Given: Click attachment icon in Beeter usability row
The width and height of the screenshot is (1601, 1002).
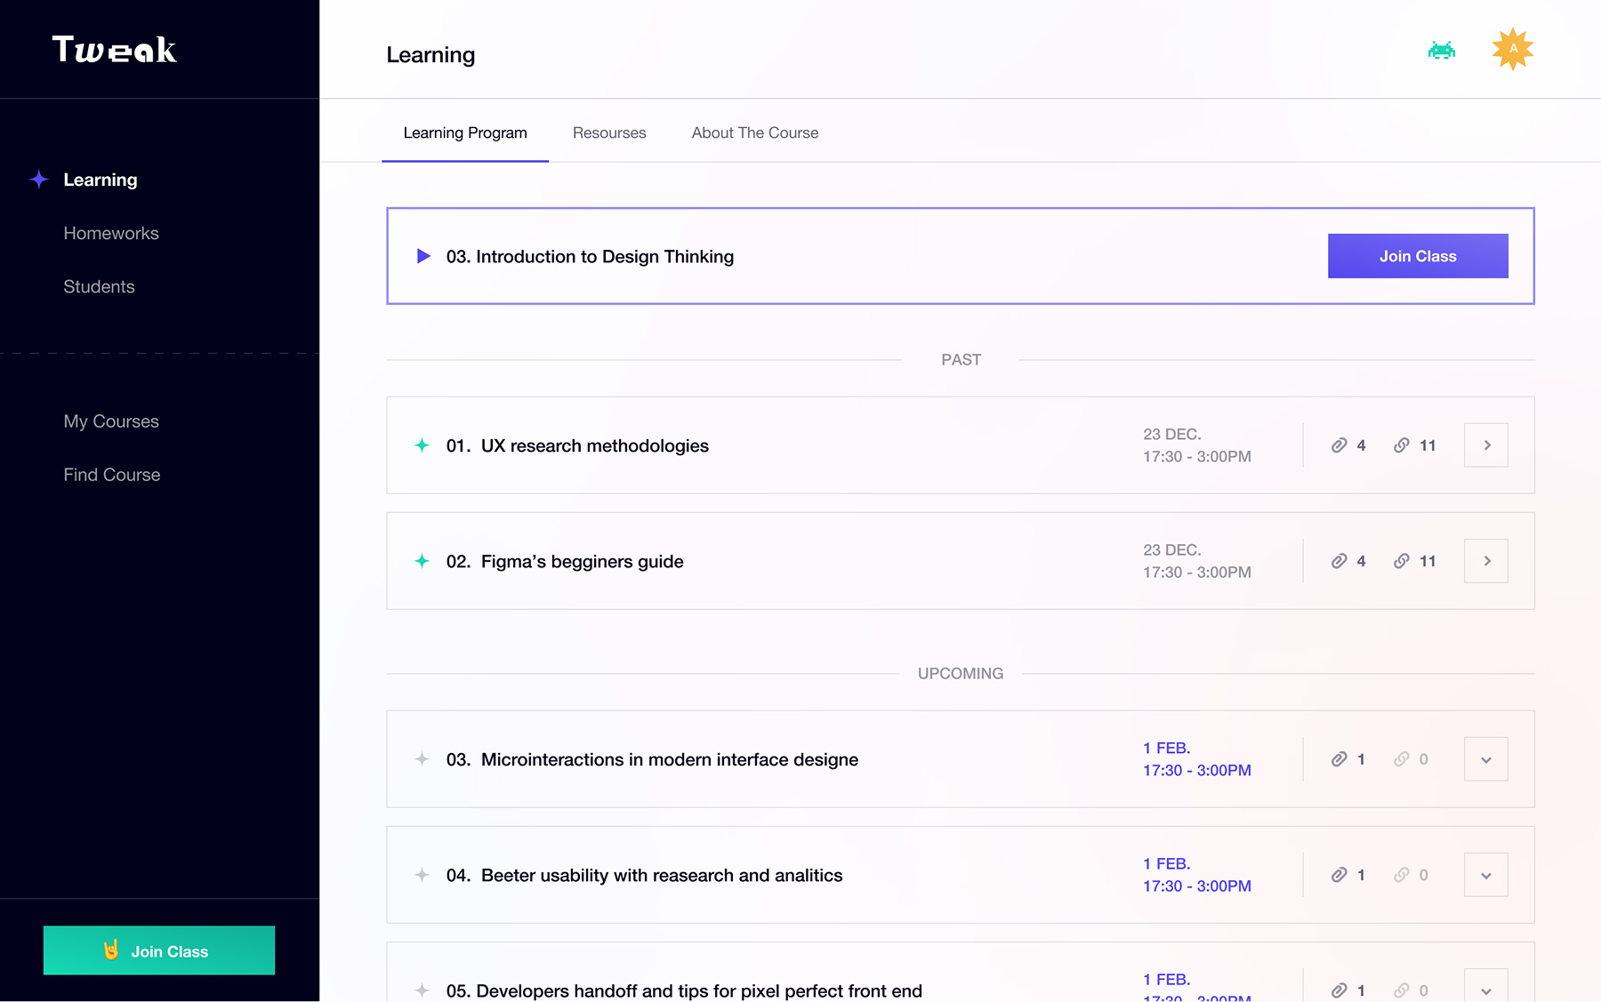Looking at the screenshot, I should (x=1339, y=875).
